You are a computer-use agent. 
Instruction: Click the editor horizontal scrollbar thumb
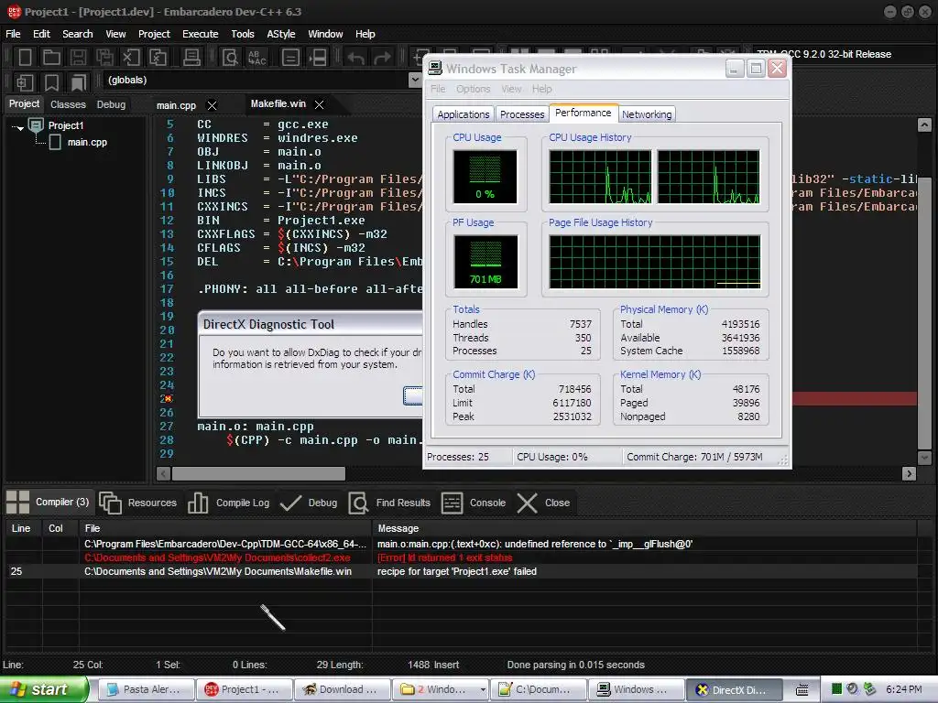click(258, 474)
